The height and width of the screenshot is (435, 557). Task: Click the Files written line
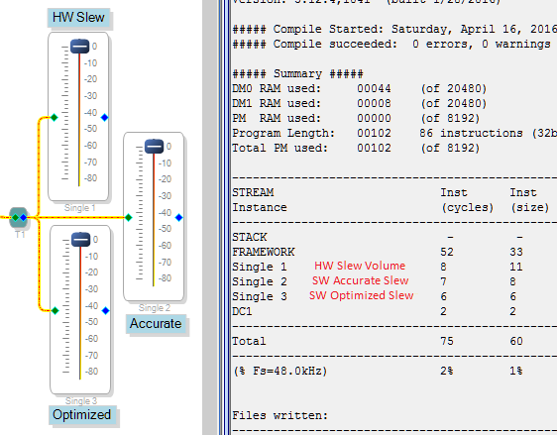coord(279,415)
